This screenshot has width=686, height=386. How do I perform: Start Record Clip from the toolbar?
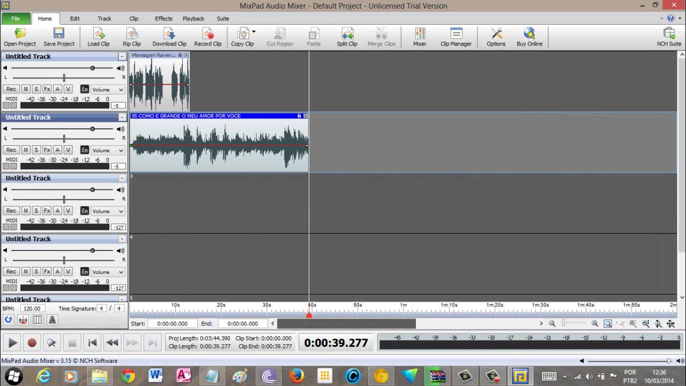(x=208, y=37)
